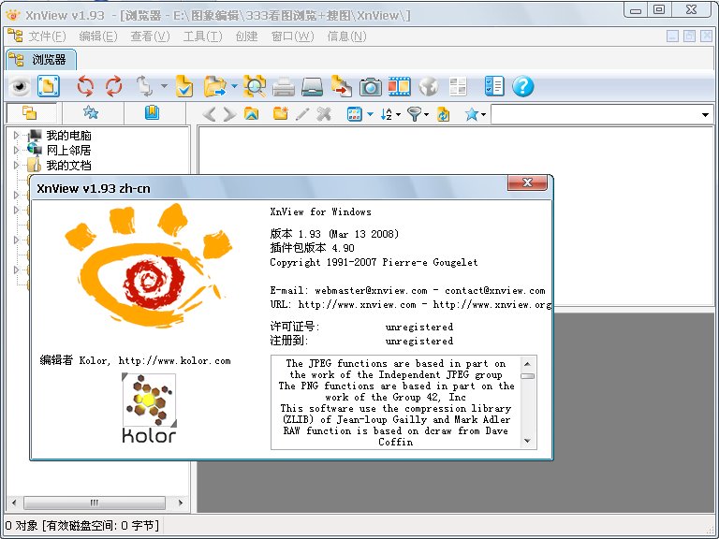Open the 信息(N) menu

point(346,36)
